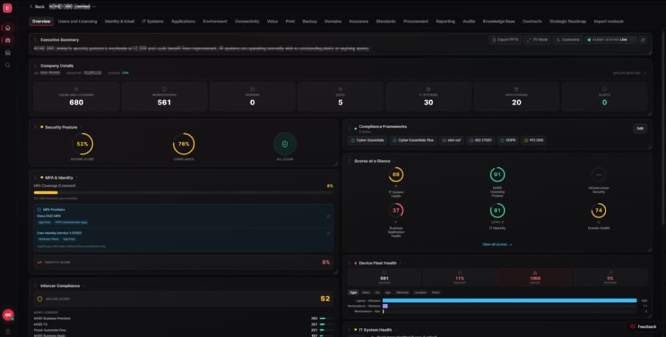Select the Patch filter in Device Fleet Health
Viewport: 666px width, 337px height.
pyautogui.click(x=436, y=293)
